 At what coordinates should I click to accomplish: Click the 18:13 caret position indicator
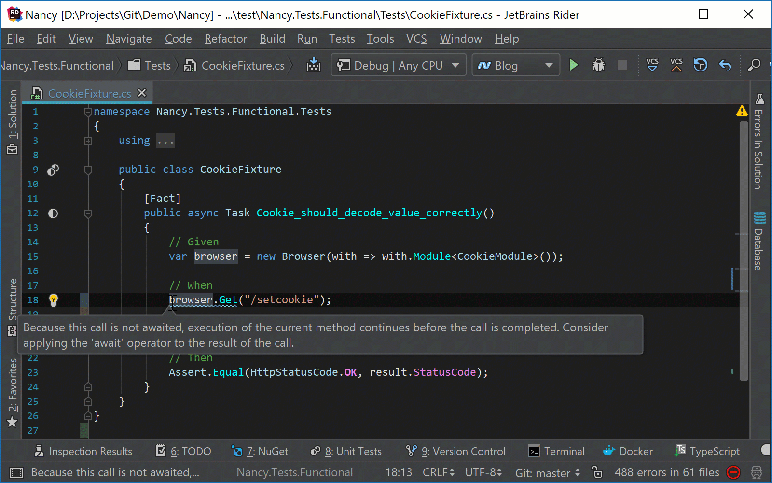(x=399, y=472)
